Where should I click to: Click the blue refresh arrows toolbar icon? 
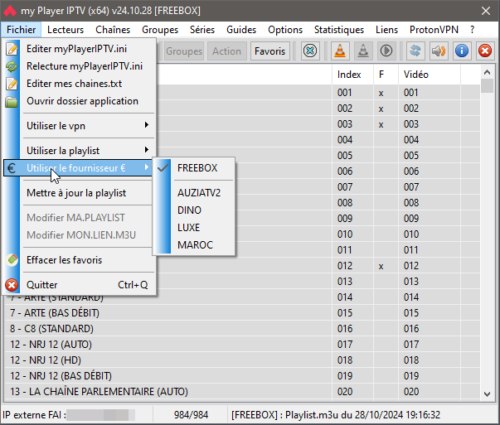(x=415, y=51)
